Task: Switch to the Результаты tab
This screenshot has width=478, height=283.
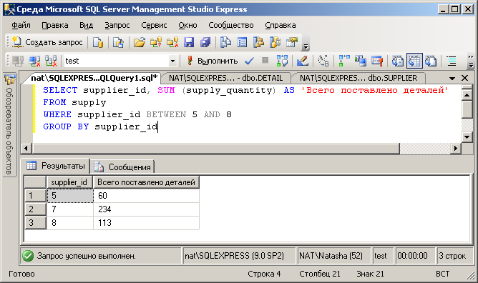Action: [x=56, y=166]
